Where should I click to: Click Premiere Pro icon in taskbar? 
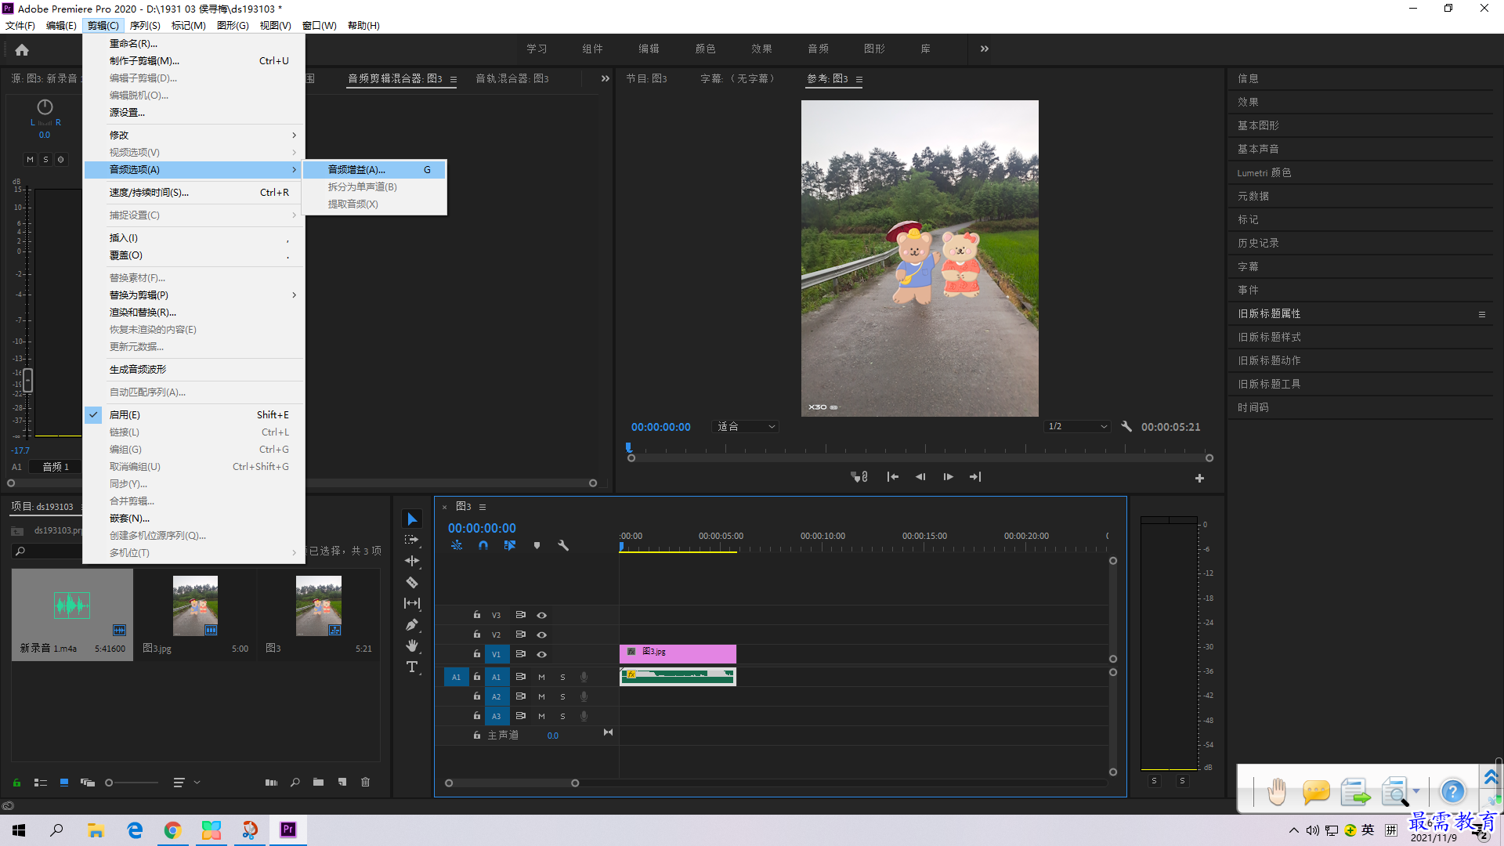pos(288,830)
